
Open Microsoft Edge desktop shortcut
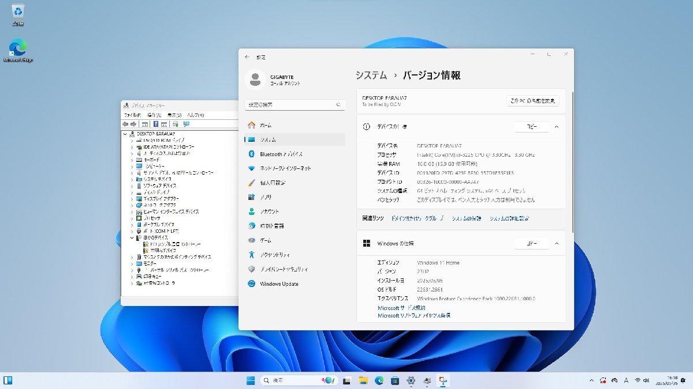click(x=18, y=51)
